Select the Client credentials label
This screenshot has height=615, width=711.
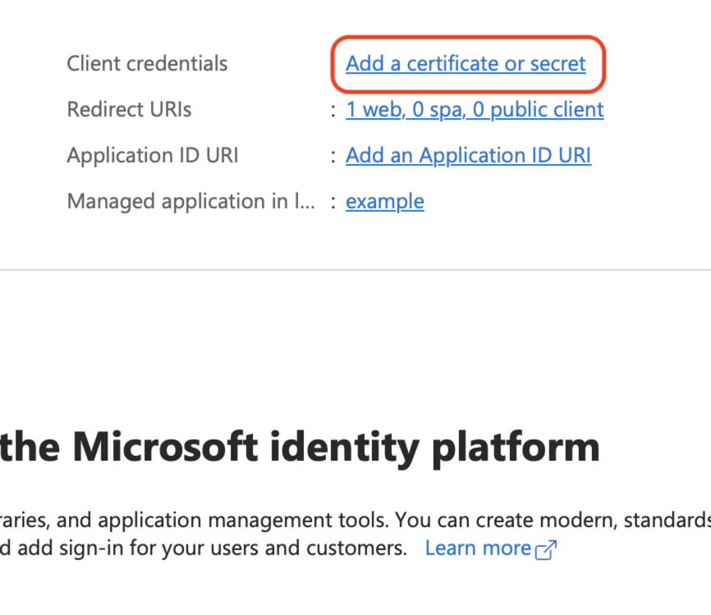pos(147,63)
